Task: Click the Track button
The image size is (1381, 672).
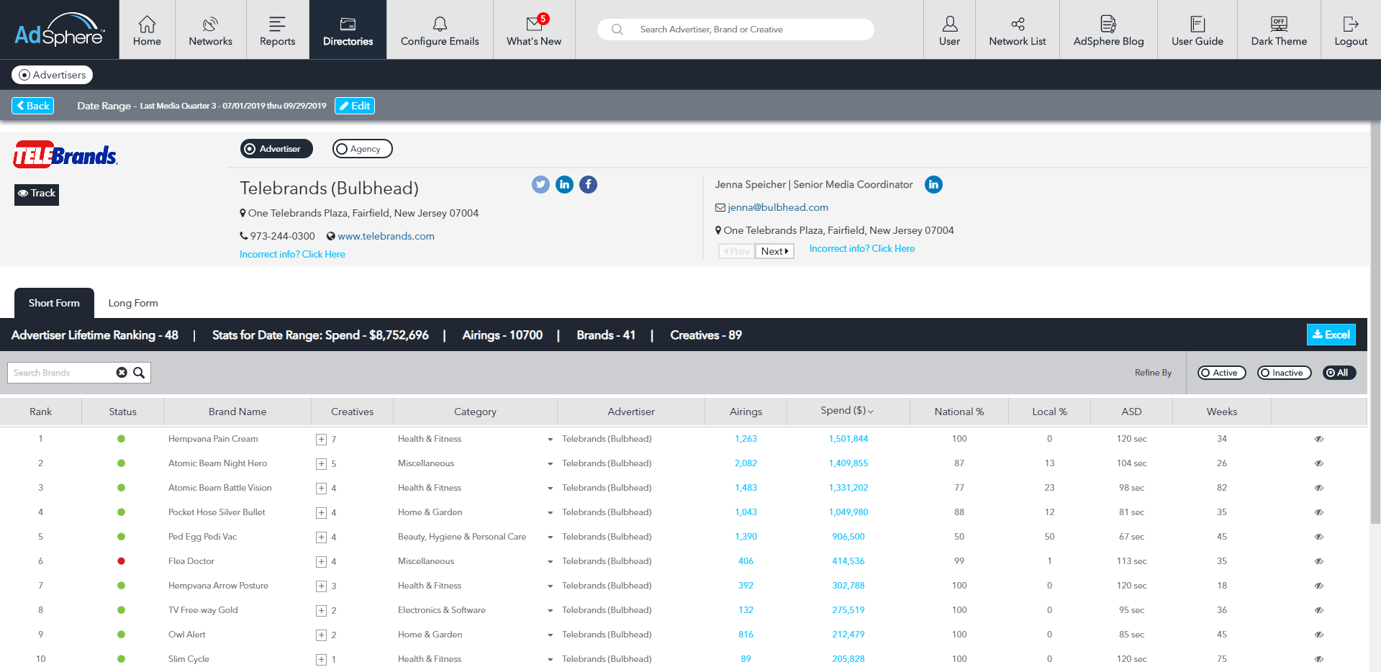Action: (37, 194)
